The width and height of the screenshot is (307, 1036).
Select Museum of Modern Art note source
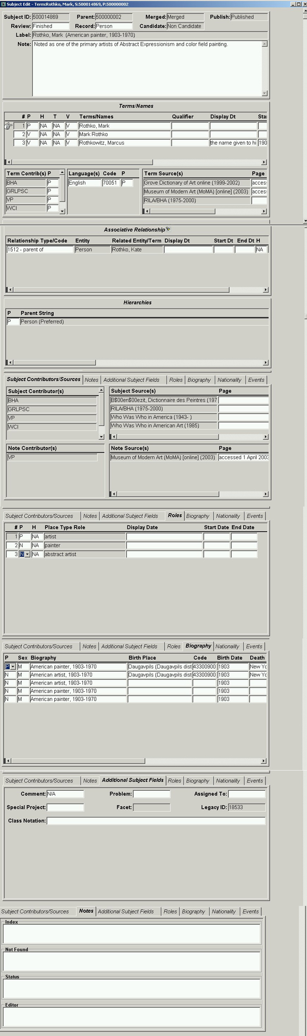coord(164,457)
